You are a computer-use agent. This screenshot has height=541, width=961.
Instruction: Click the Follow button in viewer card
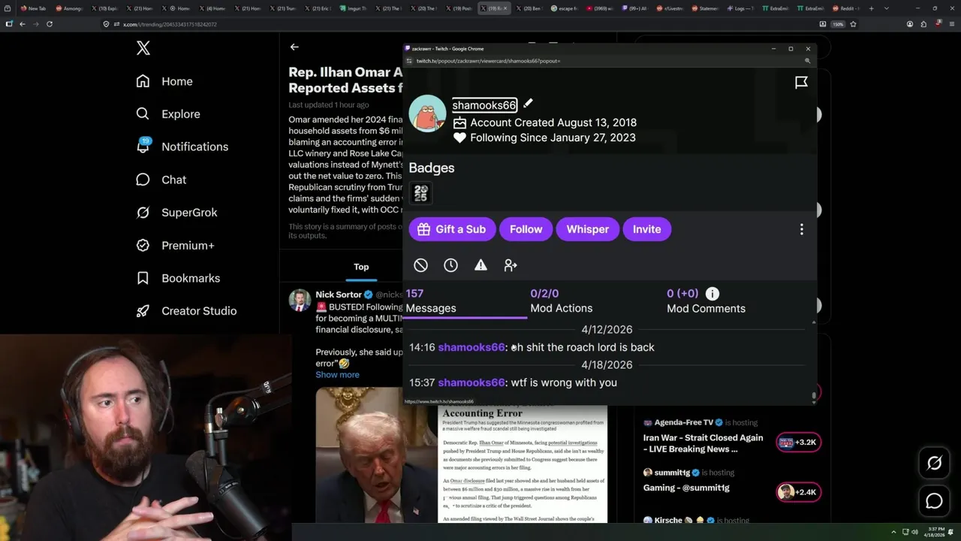526,229
